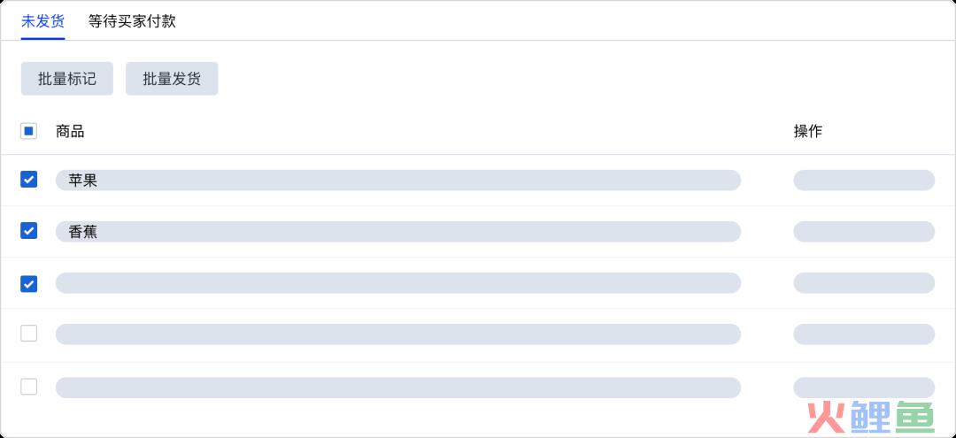
Task: Click the 操作 placeholder in the 香蕉 row
Action: pos(864,232)
